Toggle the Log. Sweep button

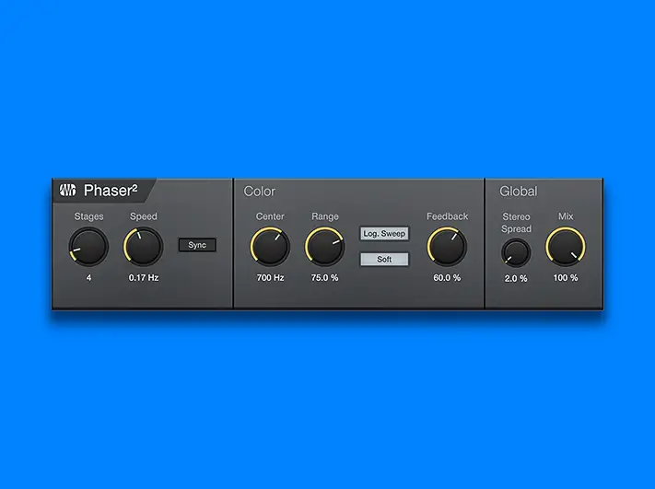(x=384, y=233)
